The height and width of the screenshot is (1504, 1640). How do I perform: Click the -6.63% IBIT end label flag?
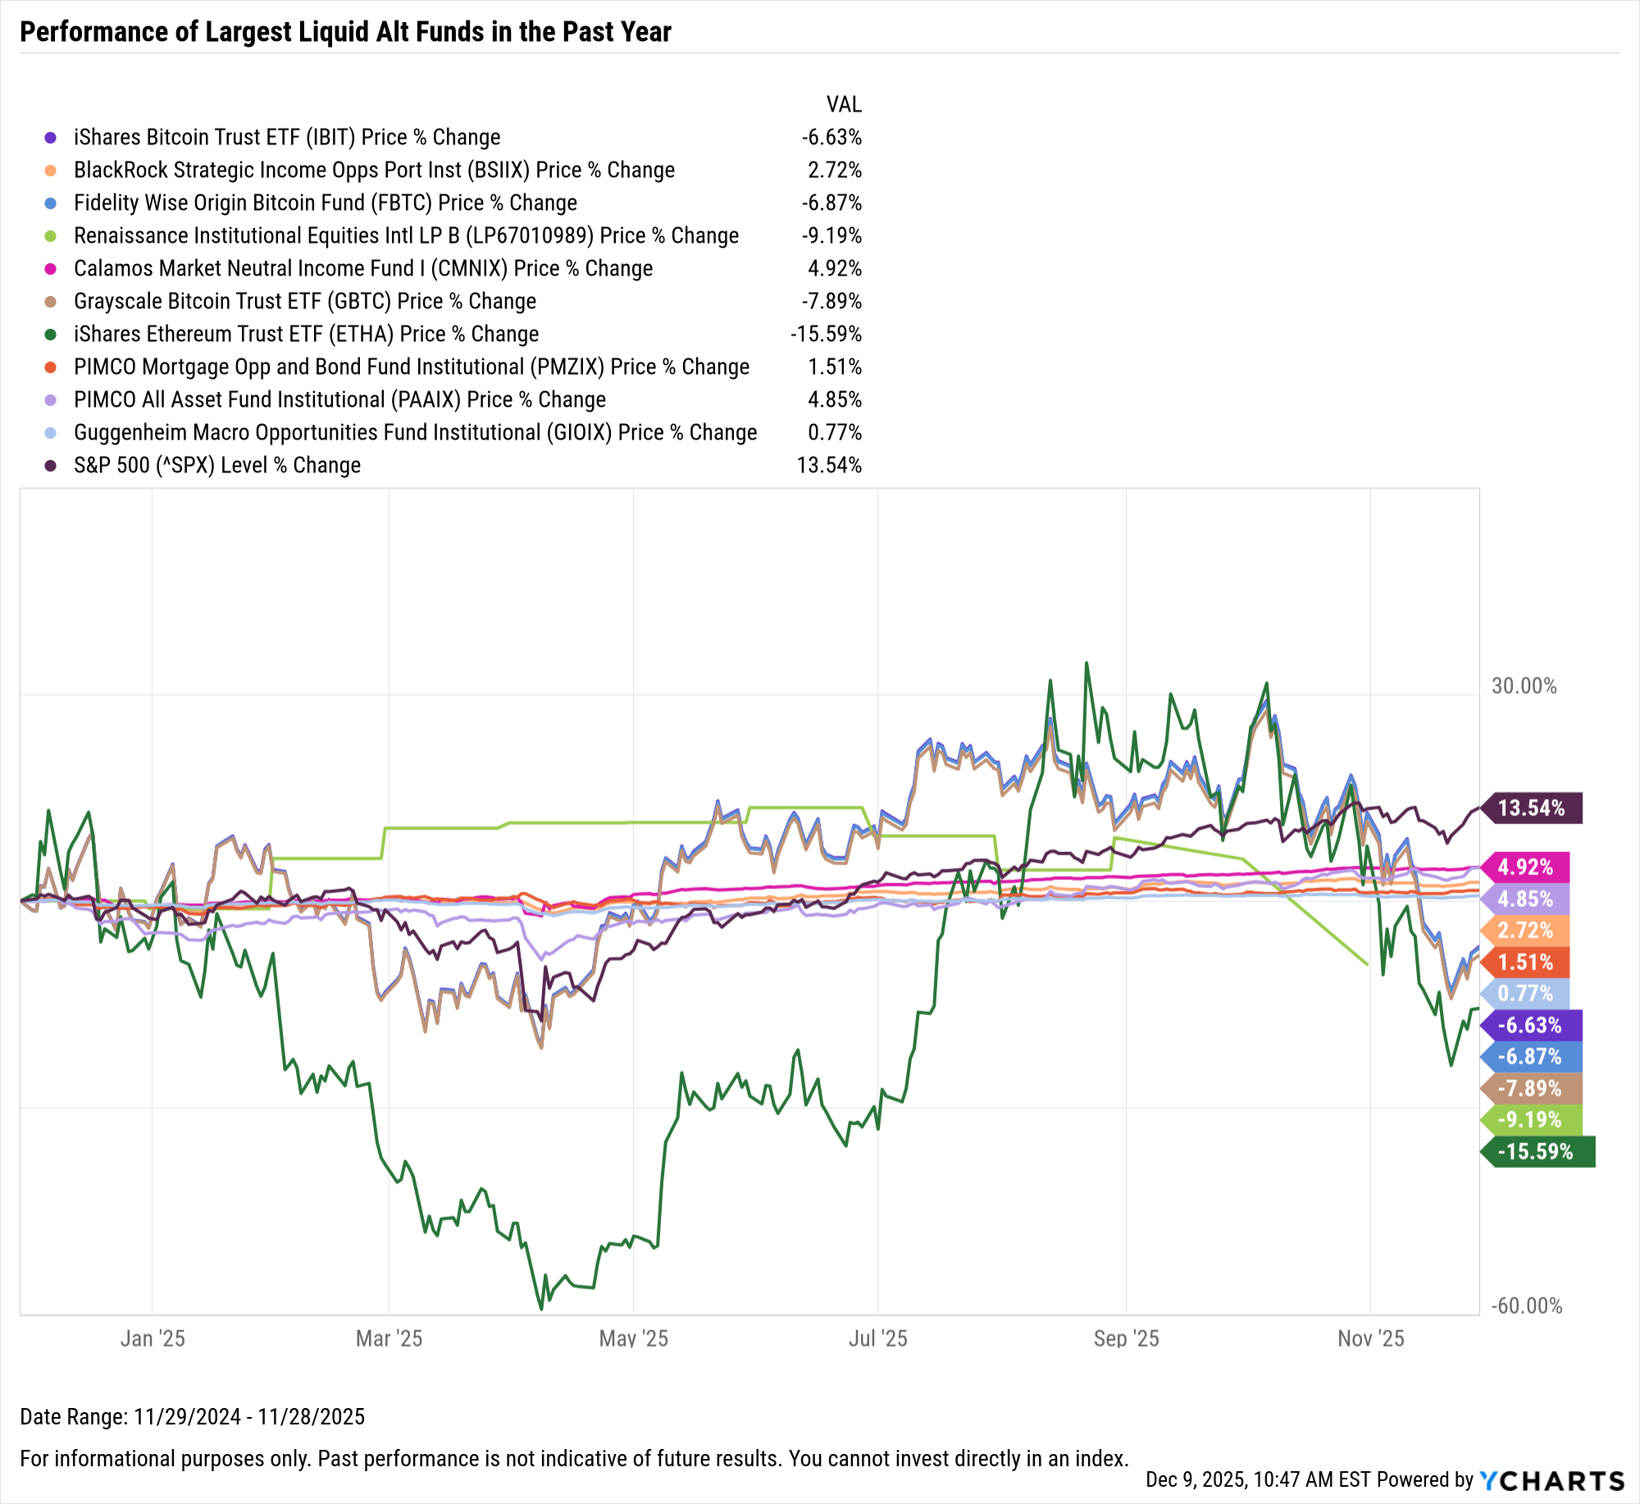pos(1530,1025)
